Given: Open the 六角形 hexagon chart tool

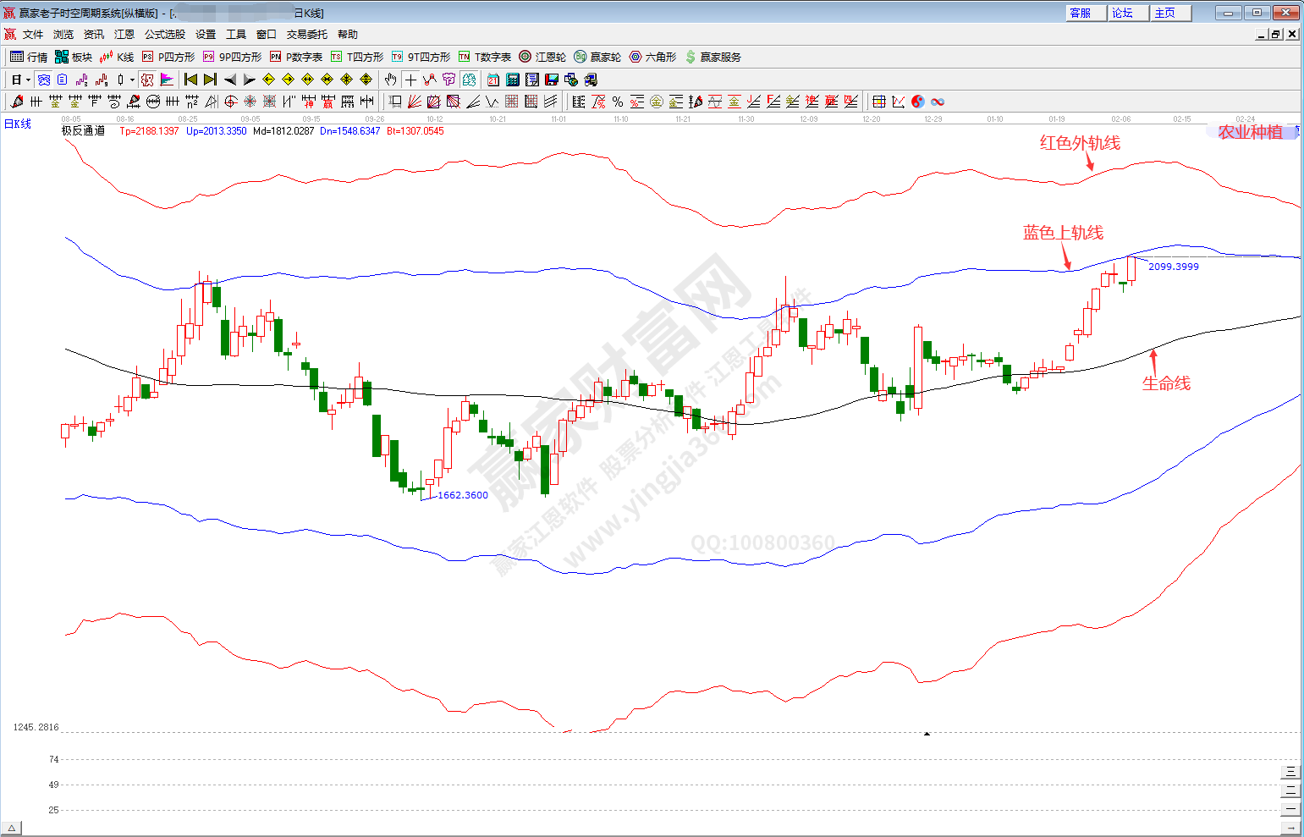Looking at the screenshot, I should click(x=652, y=57).
